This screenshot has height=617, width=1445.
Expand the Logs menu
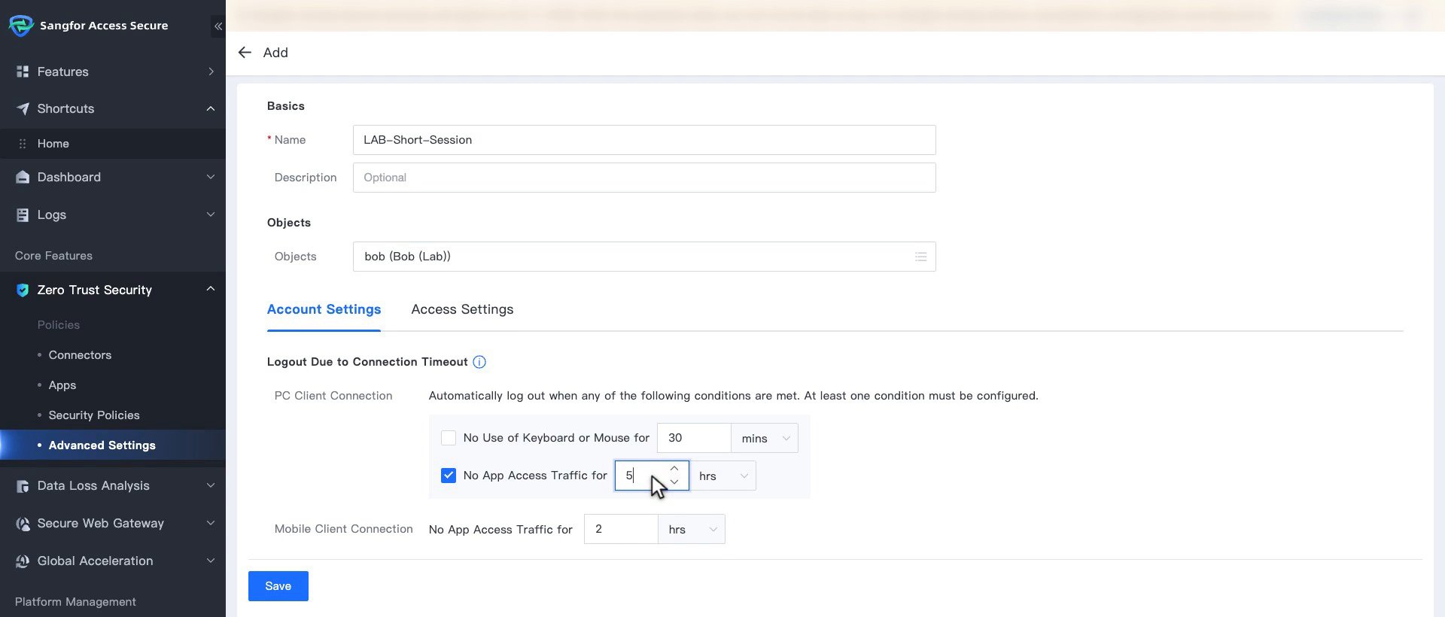[x=211, y=214]
